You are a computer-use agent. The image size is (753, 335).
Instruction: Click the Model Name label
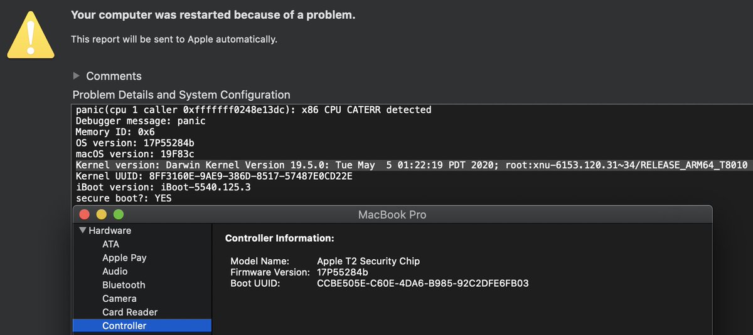260,261
